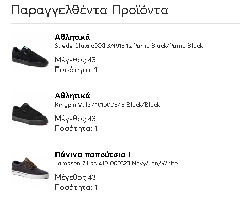Click the navy Jameson 2 Eco shoe thumbnail

[30, 169]
